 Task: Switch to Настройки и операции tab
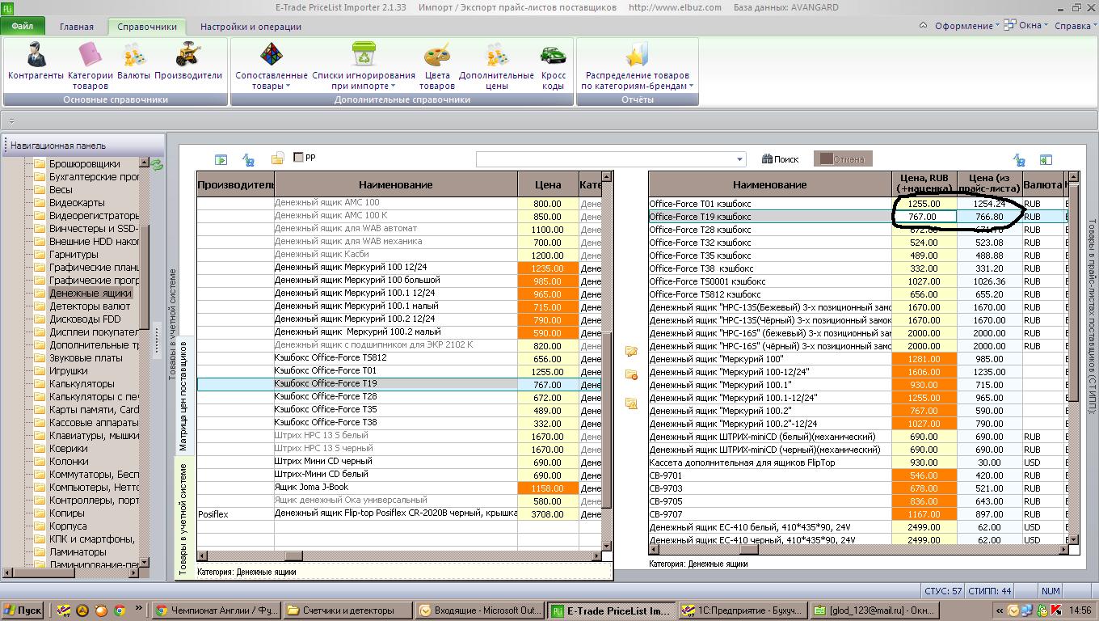coord(251,27)
